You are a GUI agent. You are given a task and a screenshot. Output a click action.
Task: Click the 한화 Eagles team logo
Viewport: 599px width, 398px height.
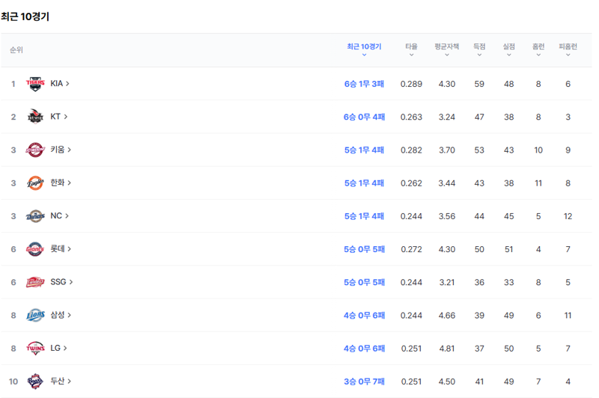pyautogui.click(x=35, y=183)
